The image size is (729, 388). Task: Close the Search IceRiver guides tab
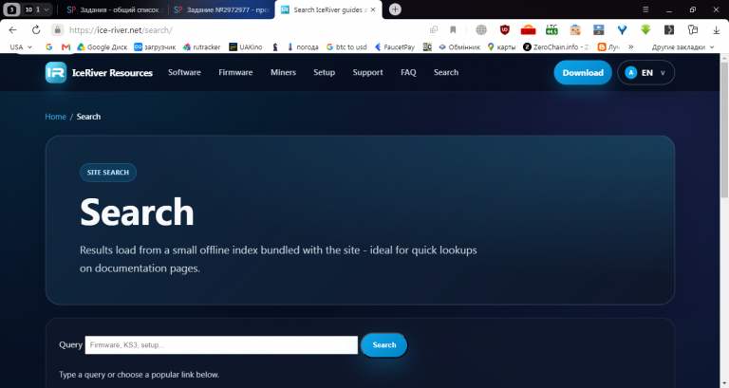[x=373, y=9]
